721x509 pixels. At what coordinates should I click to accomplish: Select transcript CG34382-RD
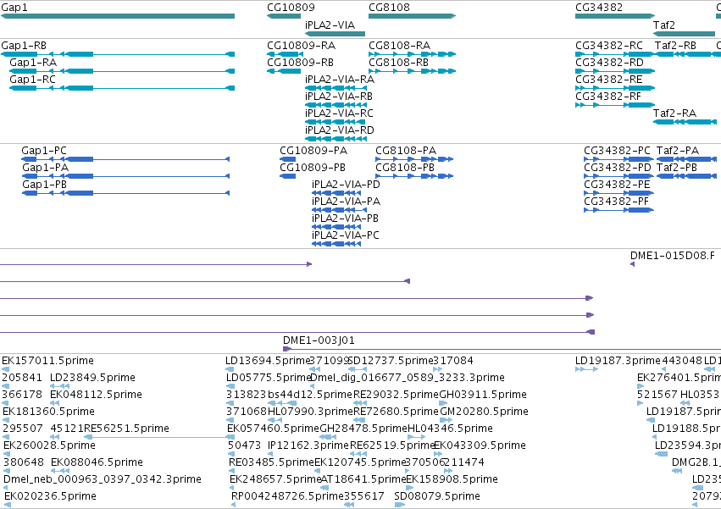tap(615, 71)
